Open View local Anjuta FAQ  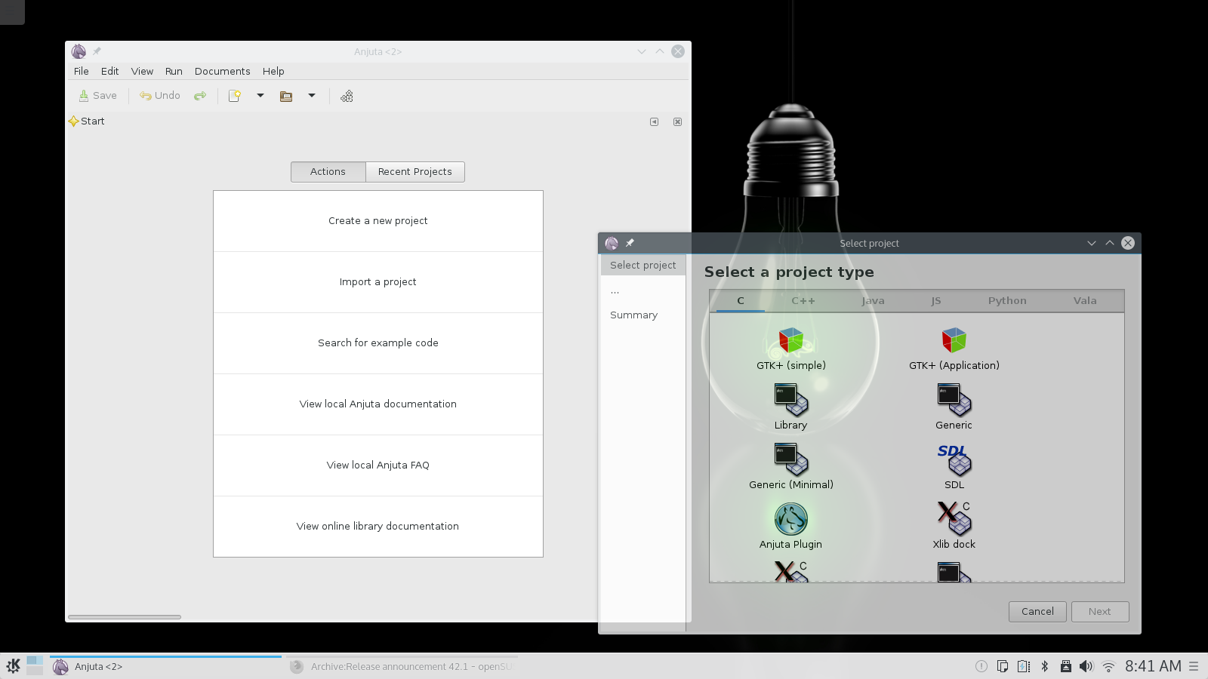tap(378, 465)
